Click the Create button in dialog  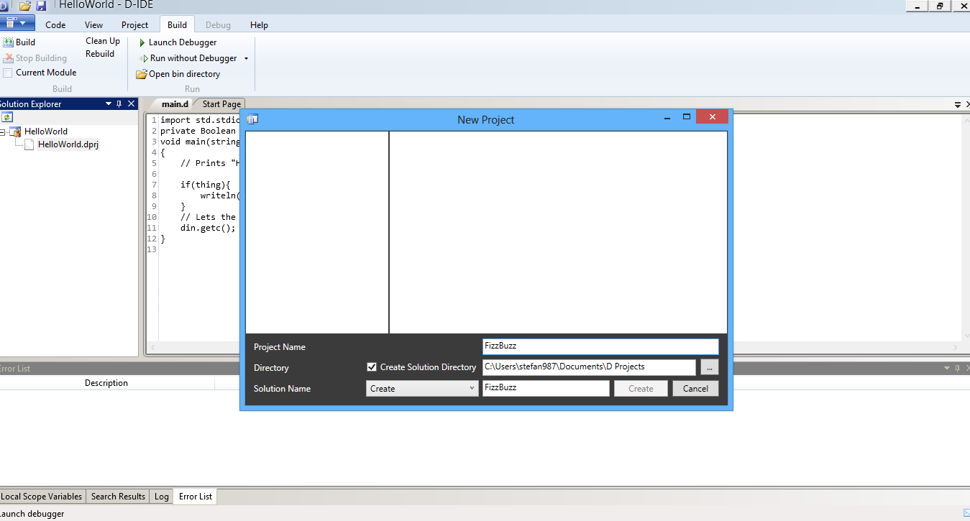coord(641,388)
